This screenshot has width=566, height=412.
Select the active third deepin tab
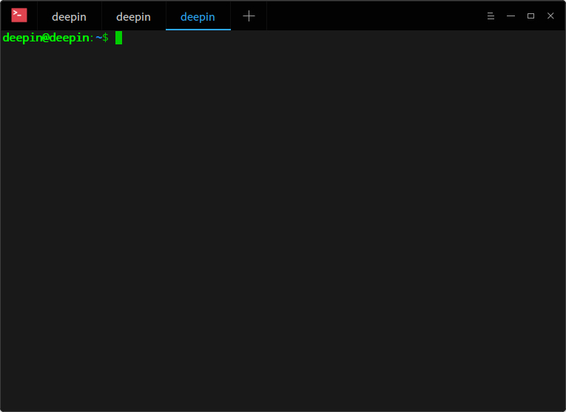[x=198, y=16]
